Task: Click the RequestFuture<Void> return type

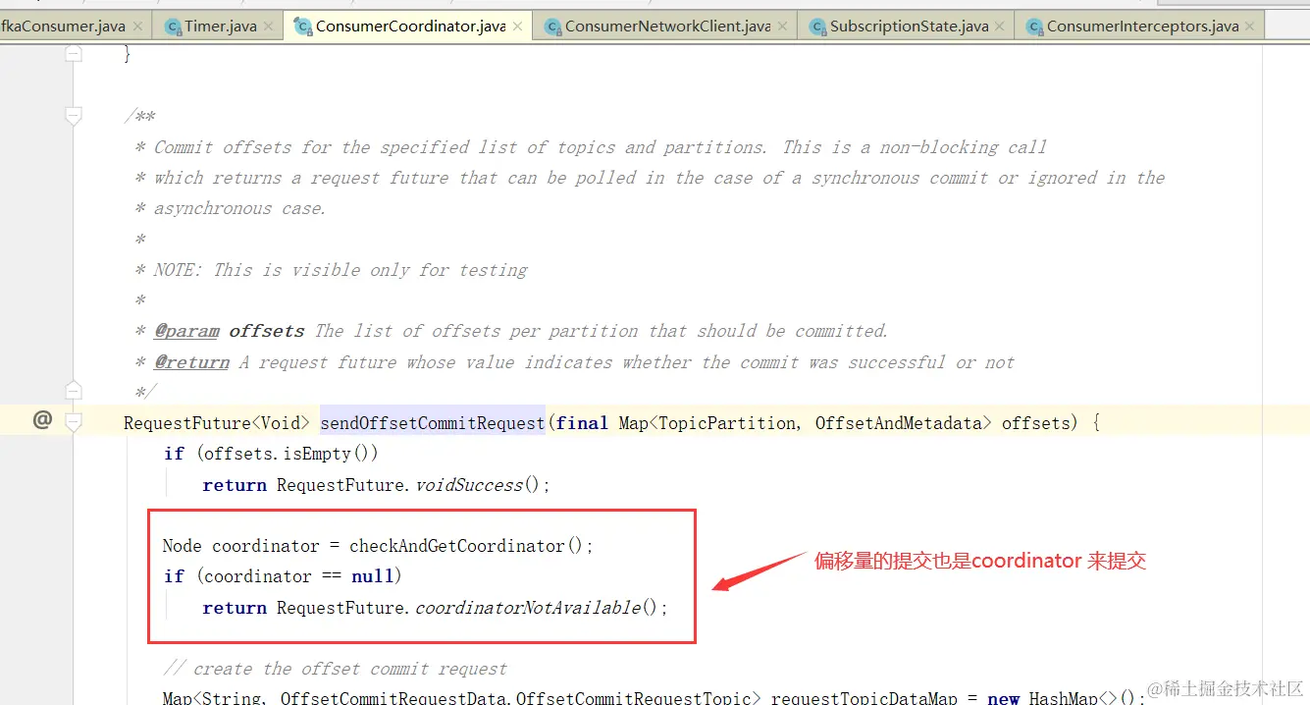Action: [217, 423]
